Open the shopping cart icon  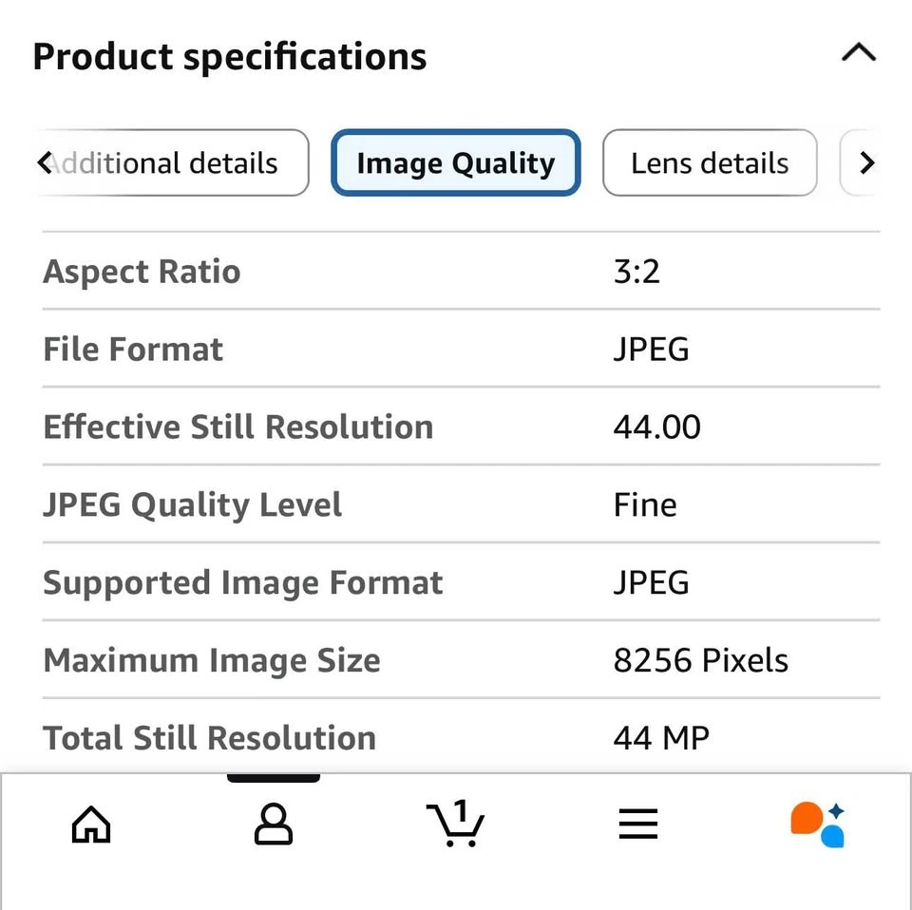(x=455, y=823)
